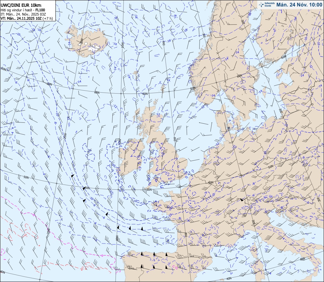Click the 'Mán. 24 Nóv. 10:00' timestamp
The height and width of the screenshot is (282, 324).
[299, 5]
